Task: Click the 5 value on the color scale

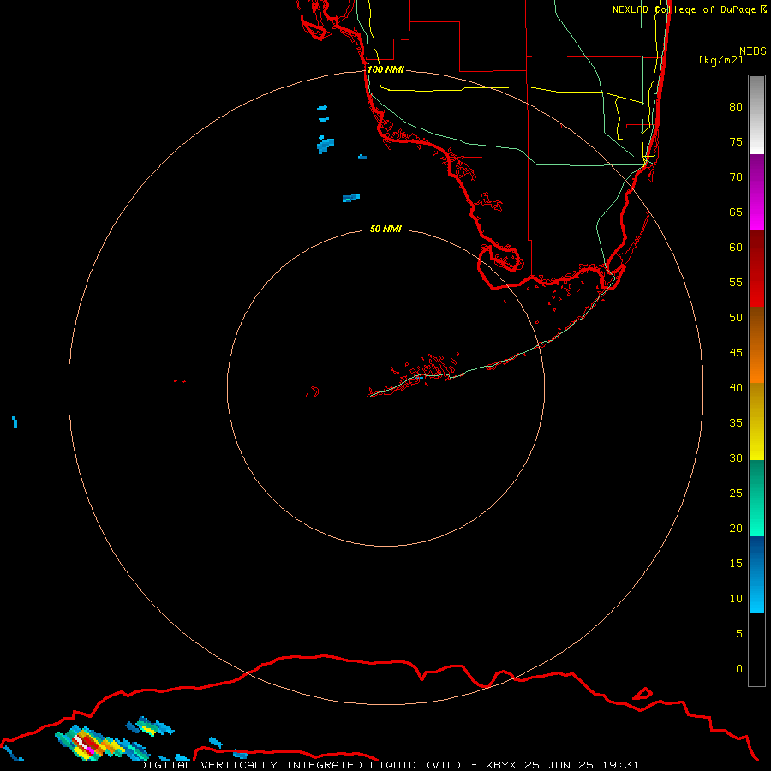Action: pos(739,634)
